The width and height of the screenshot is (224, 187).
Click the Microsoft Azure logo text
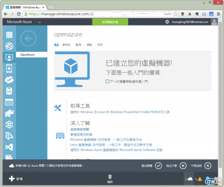point(19,22)
